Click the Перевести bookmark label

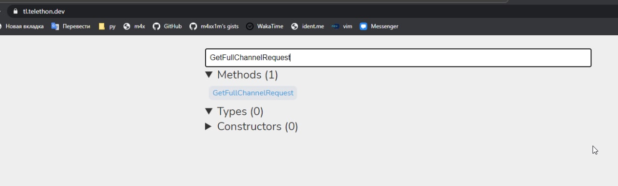[76, 27]
